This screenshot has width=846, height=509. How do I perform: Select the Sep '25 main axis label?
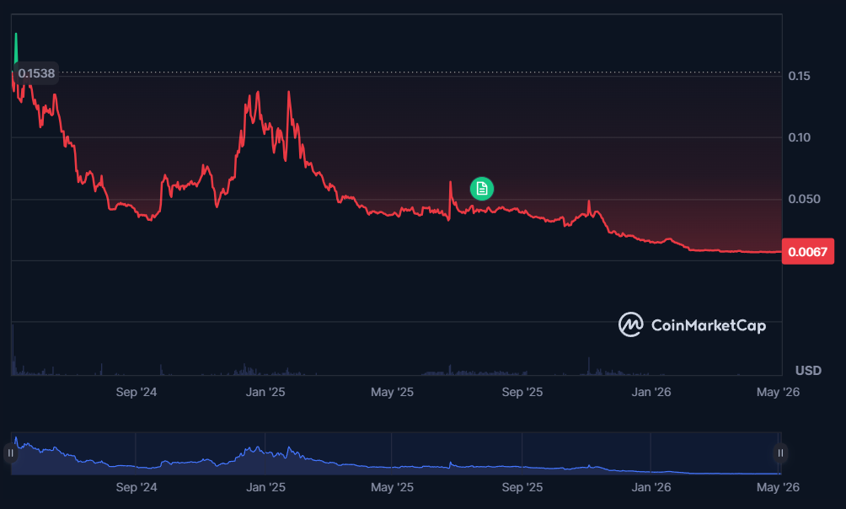click(x=522, y=392)
